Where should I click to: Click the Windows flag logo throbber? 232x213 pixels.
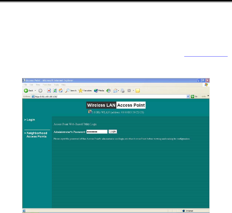point(206,85)
